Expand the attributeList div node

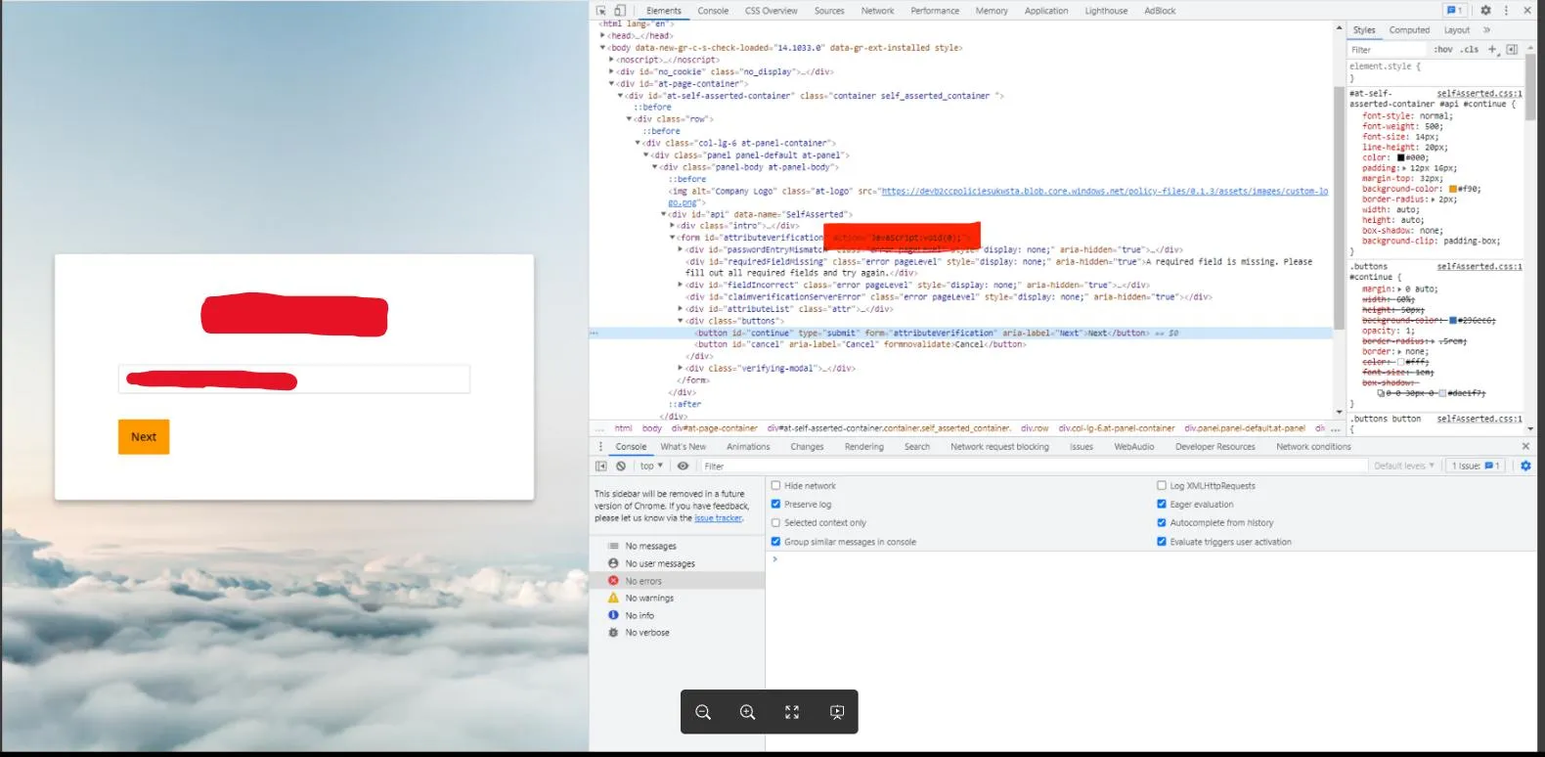681,309
